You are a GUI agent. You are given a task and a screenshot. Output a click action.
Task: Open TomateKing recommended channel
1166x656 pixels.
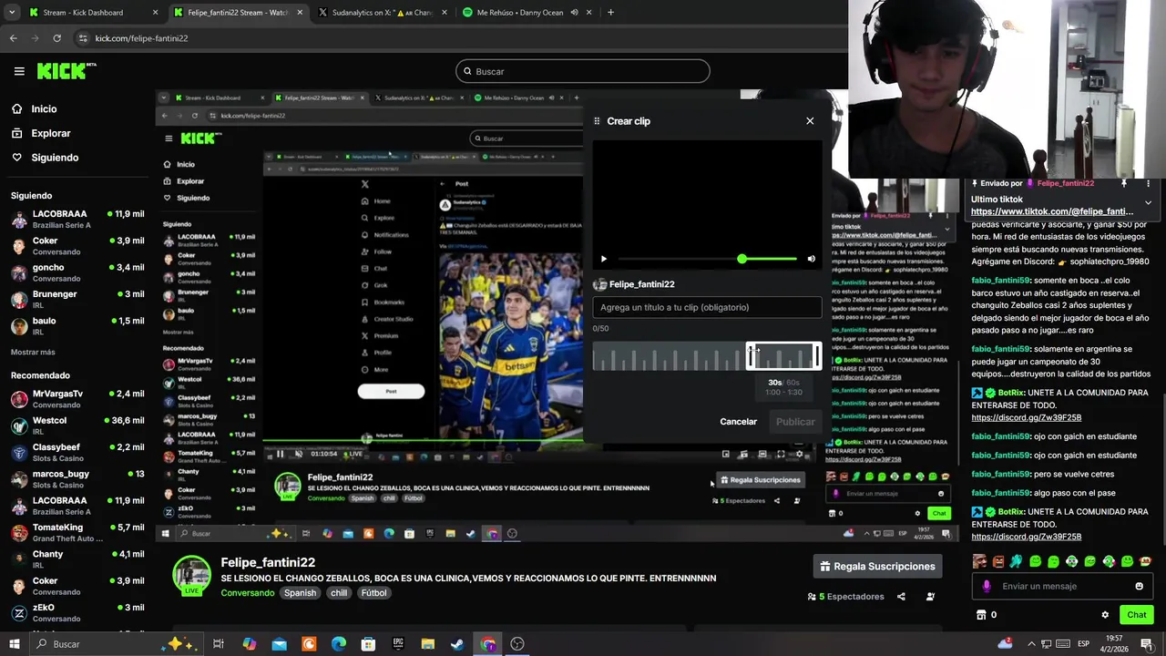[x=77, y=532]
